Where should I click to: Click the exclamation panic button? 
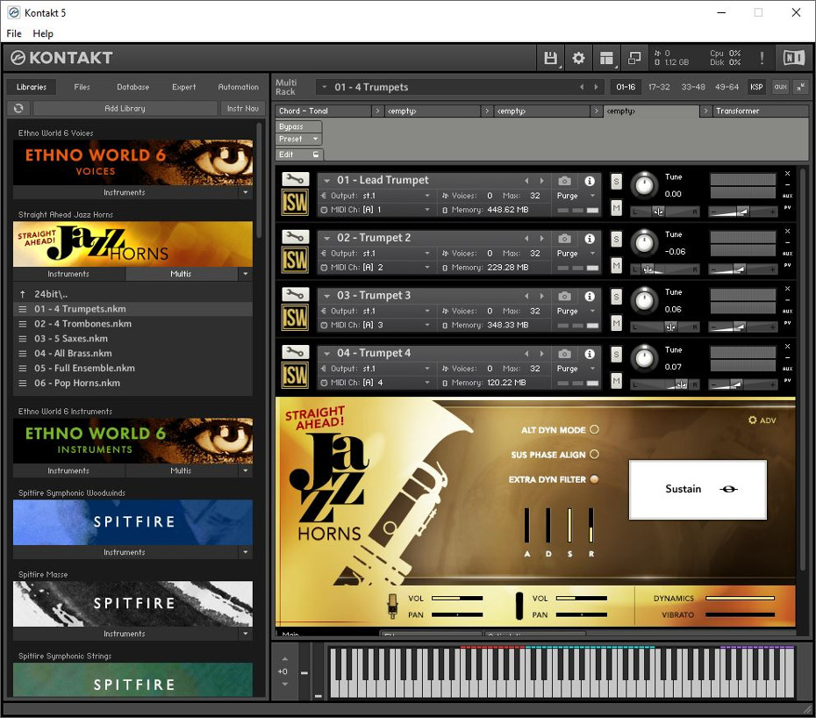[x=762, y=58]
